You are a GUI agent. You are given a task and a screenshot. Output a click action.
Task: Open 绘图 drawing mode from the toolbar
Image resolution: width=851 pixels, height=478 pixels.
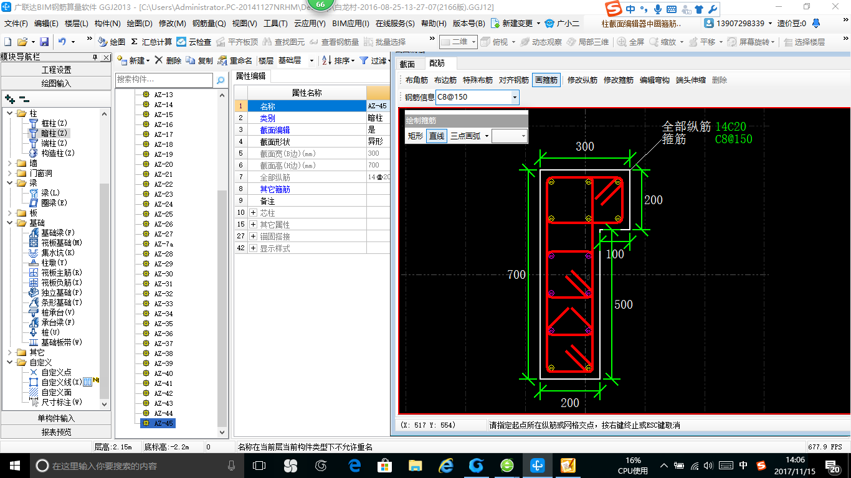click(x=111, y=42)
